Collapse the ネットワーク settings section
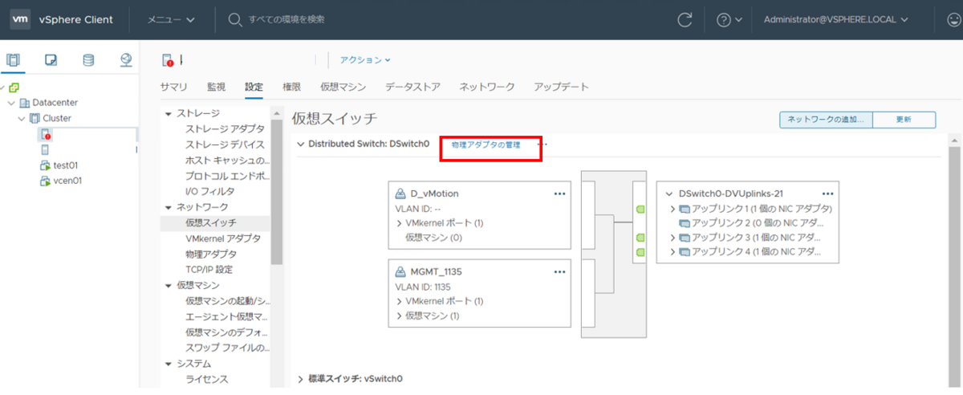The width and height of the screenshot is (963, 395). tap(169, 207)
